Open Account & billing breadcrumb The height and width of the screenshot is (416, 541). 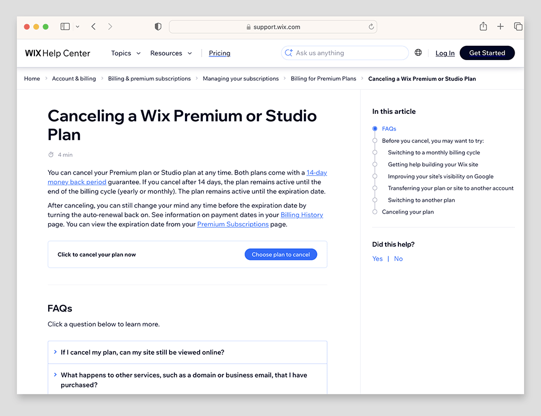(x=74, y=79)
